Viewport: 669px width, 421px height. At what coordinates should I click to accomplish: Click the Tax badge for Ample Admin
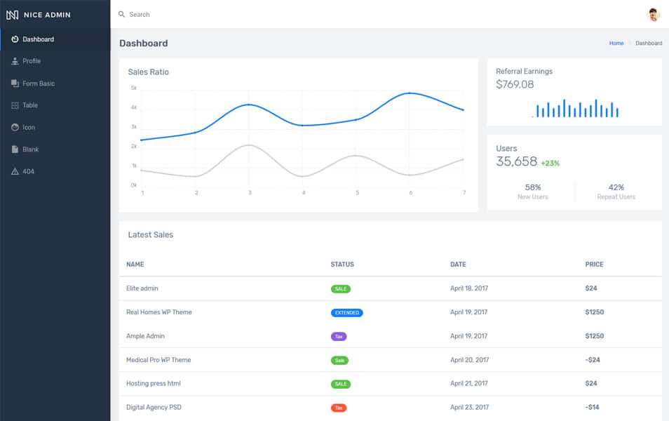point(339,336)
